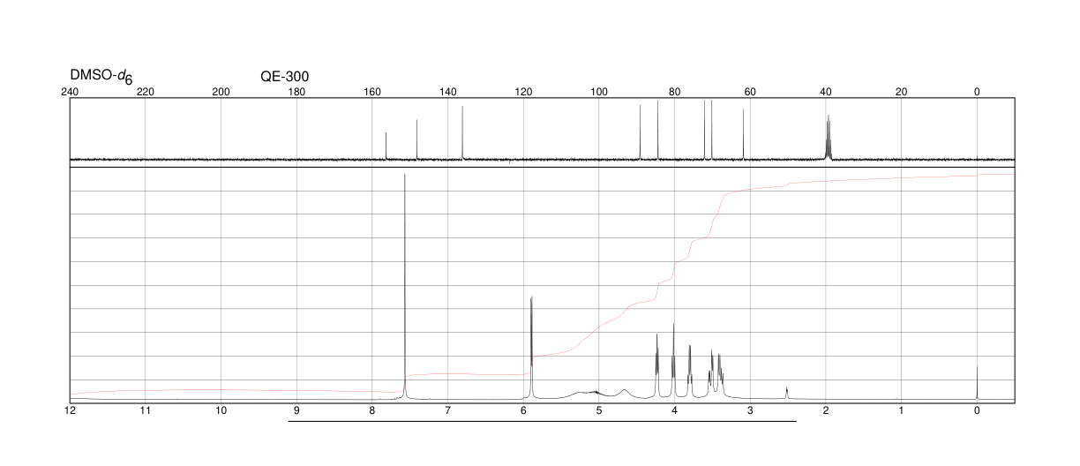Screen dimensions: 1080x466
Task: Click the residual DMSO peak near 2.5 ppm
Action: tap(786, 393)
